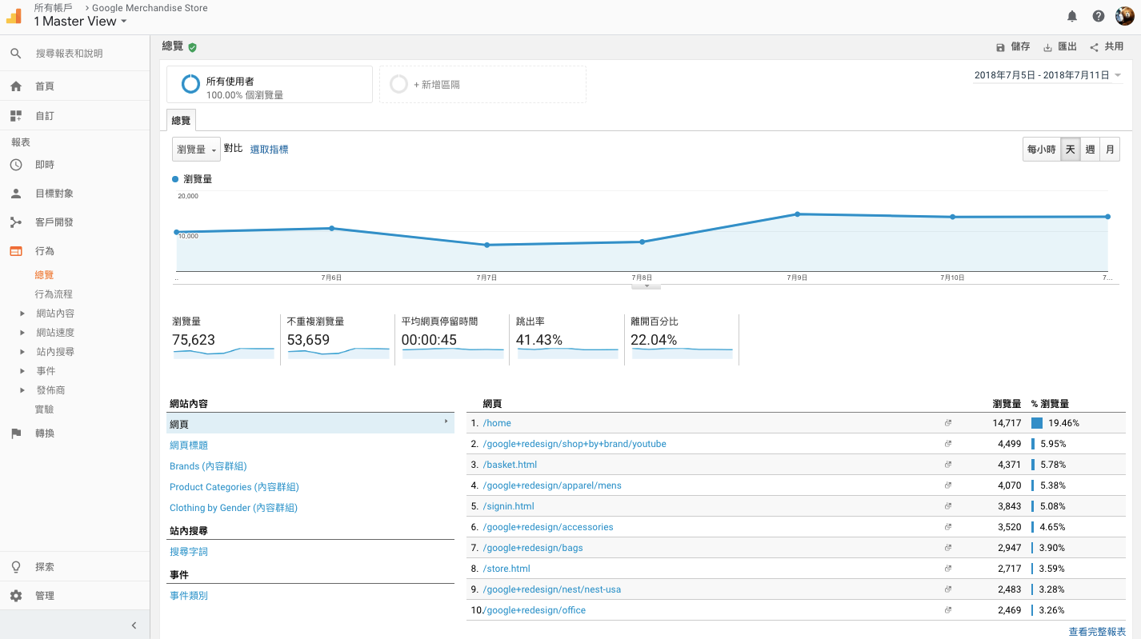Open the 搜尋字詞 link
This screenshot has height=639, width=1141.
click(x=189, y=552)
